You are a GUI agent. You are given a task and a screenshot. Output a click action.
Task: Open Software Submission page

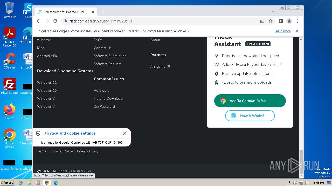tap(110, 56)
